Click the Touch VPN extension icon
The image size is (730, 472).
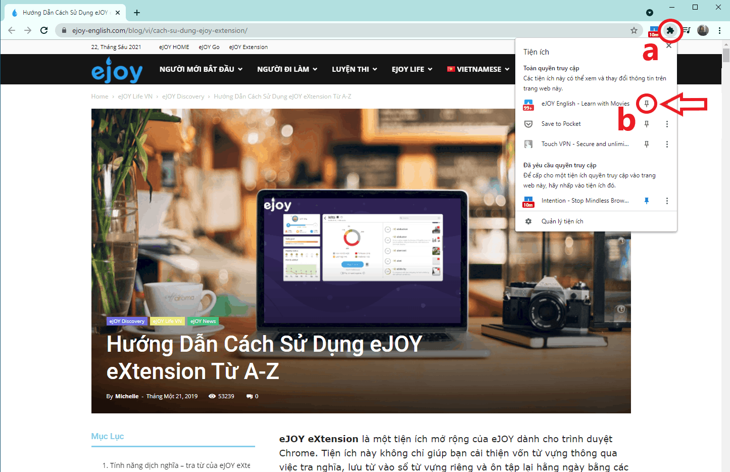pyautogui.click(x=528, y=144)
